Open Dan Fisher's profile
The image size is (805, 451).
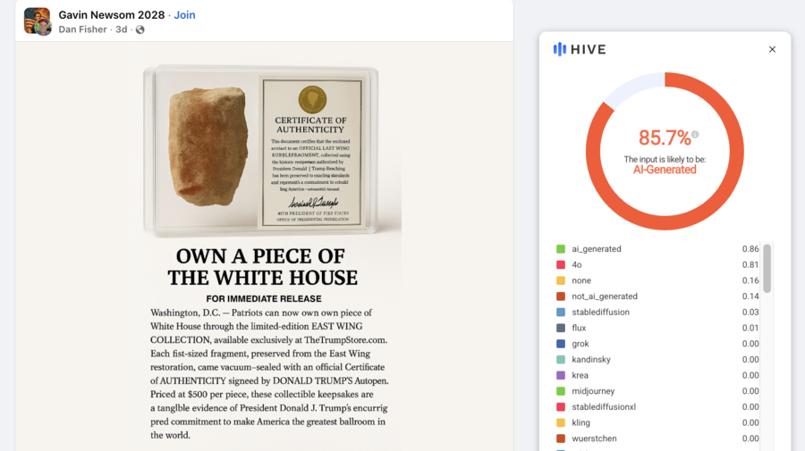(x=82, y=29)
